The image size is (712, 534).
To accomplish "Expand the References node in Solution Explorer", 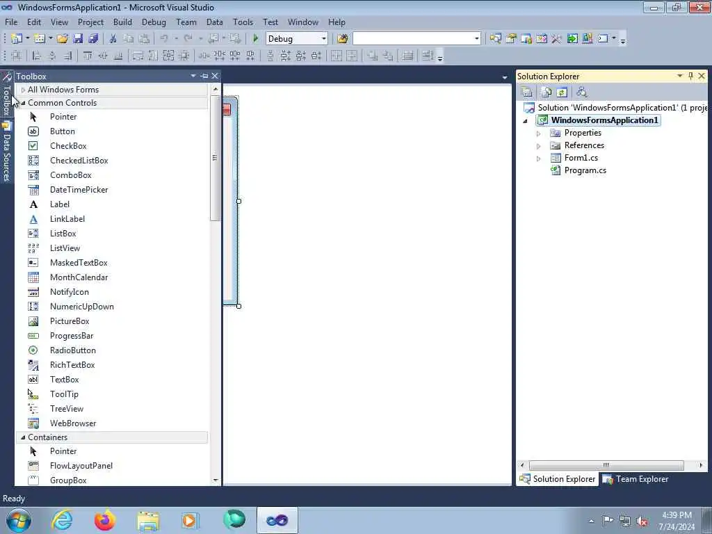I will click(539, 146).
